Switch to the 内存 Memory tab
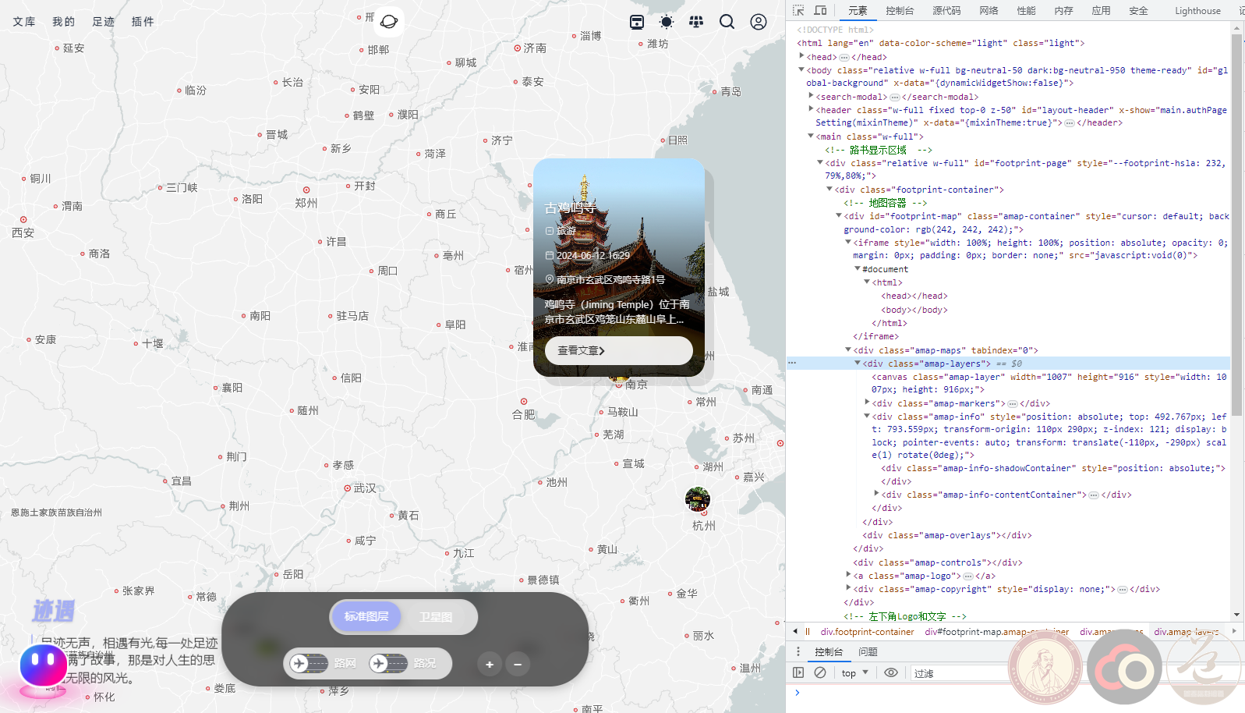This screenshot has height=713, width=1245. (1063, 10)
